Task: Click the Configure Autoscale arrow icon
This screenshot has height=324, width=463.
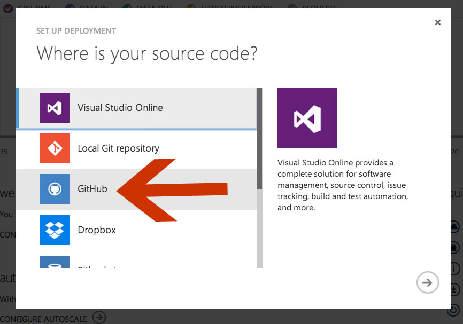Action: (x=99, y=318)
